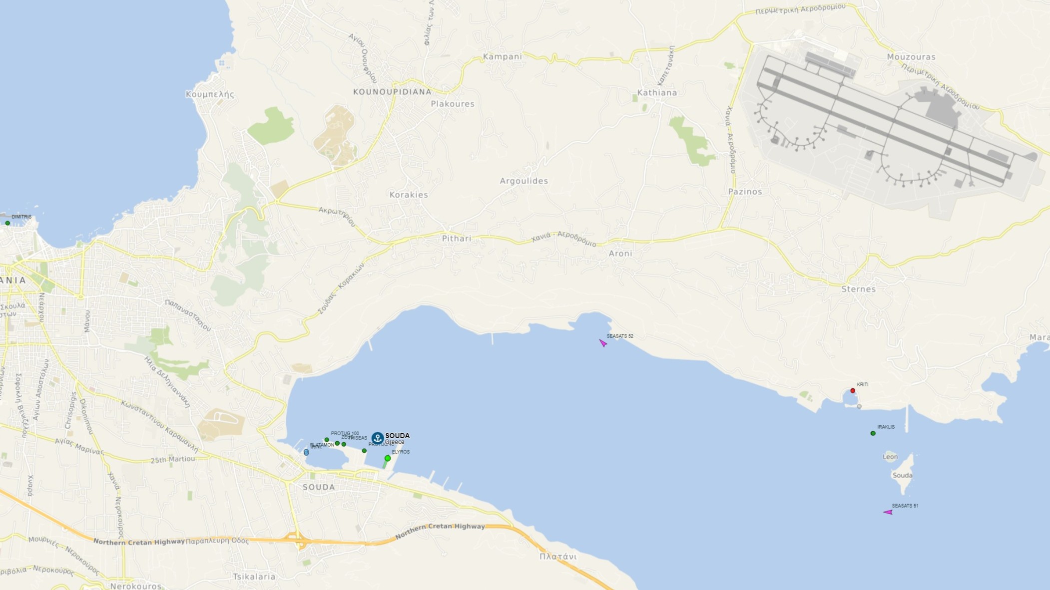Select the ELYROS bright green vessel marker
Viewport: 1050px width, 590px height.
[x=388, y=458]
